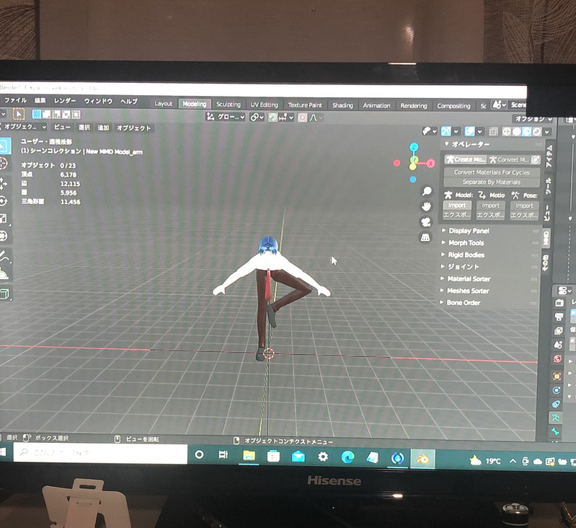Expand the Material Sorter section
Image resolution: width=576 pixels, height=528 pixels.
point(469,279)
